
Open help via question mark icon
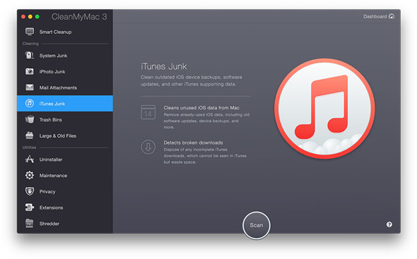click(389, 224)
